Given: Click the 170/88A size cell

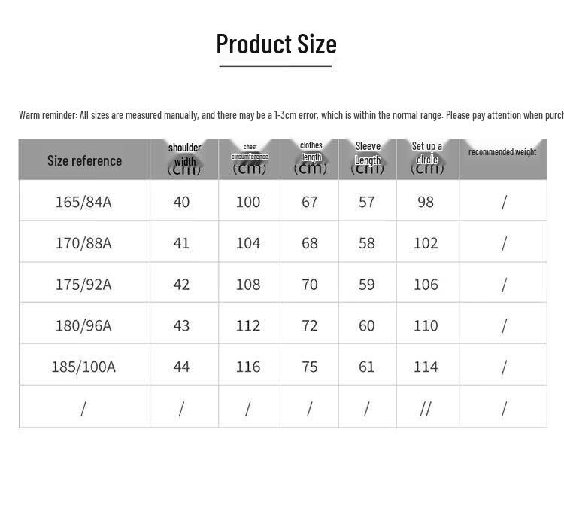Looking at the screenshot, I should [83, 243].
